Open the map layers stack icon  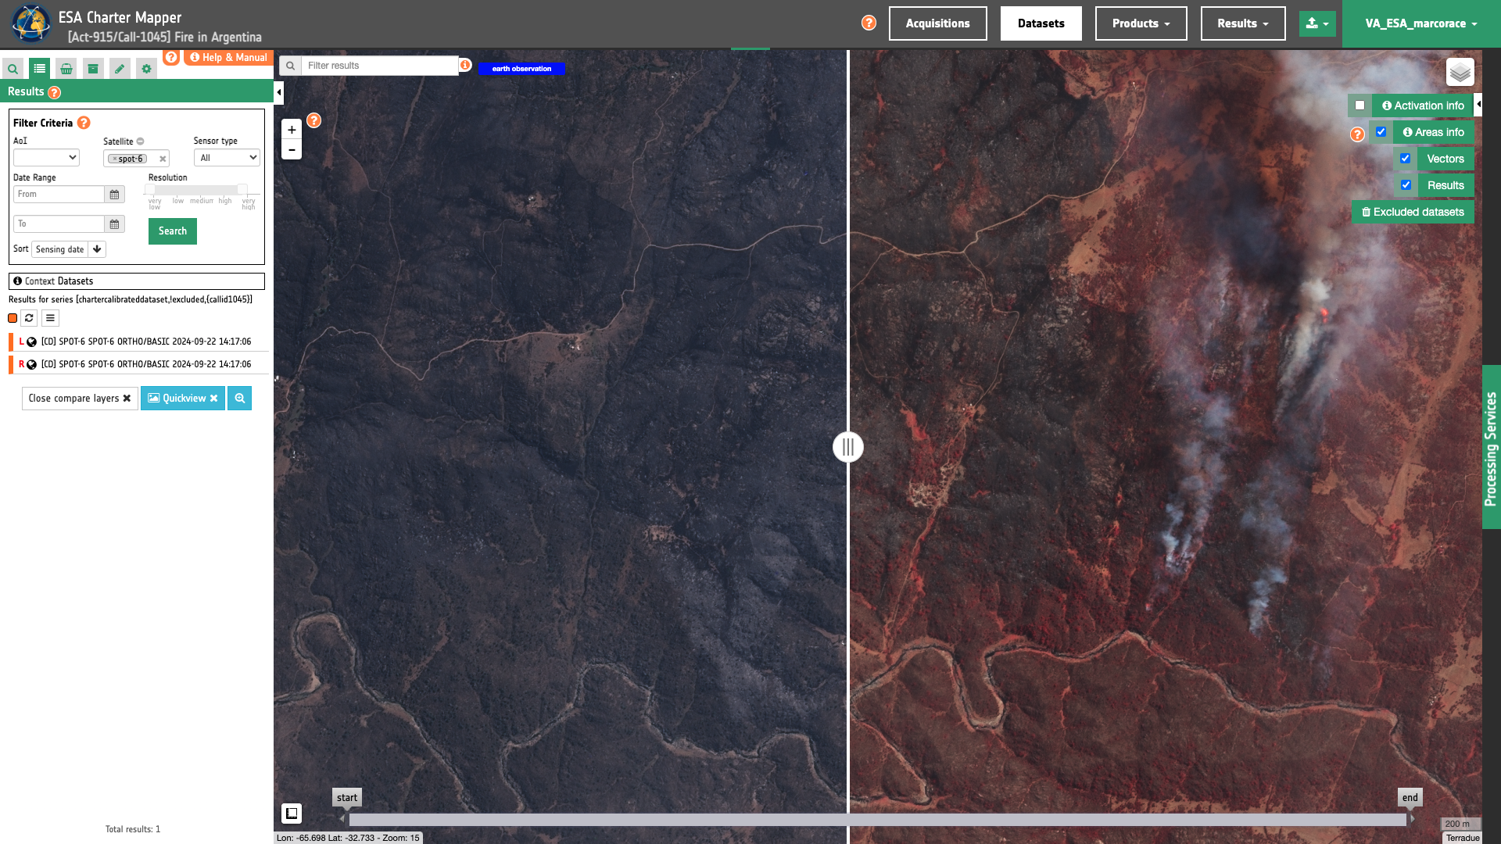pyautogui.click(x=1460, y=73)
